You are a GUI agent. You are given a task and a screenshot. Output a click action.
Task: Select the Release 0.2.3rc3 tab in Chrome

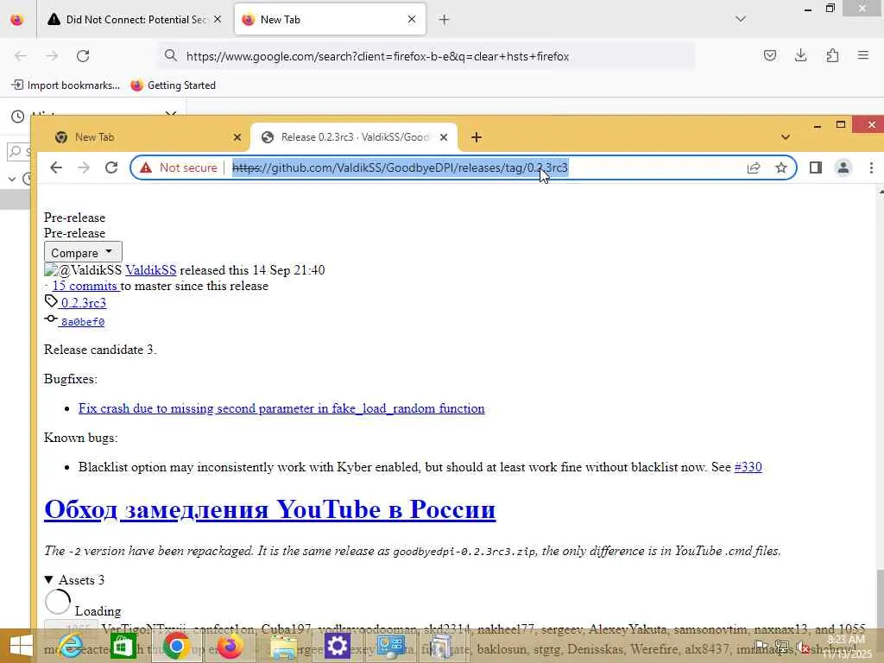pyautogui.click(x=354, y=137)
